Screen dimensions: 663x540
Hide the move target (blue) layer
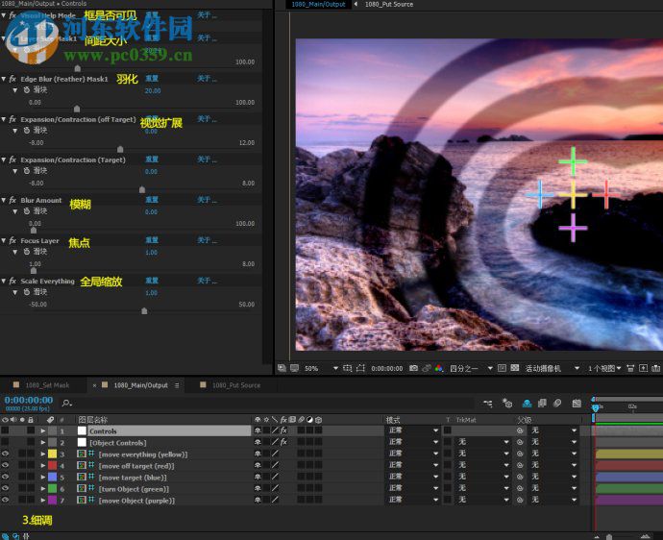point(5,477)
